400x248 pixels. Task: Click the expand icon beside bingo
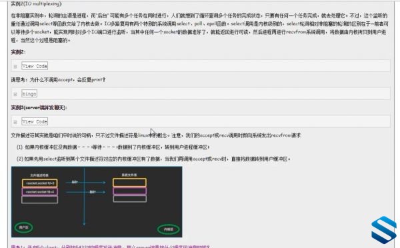[15, 94]
